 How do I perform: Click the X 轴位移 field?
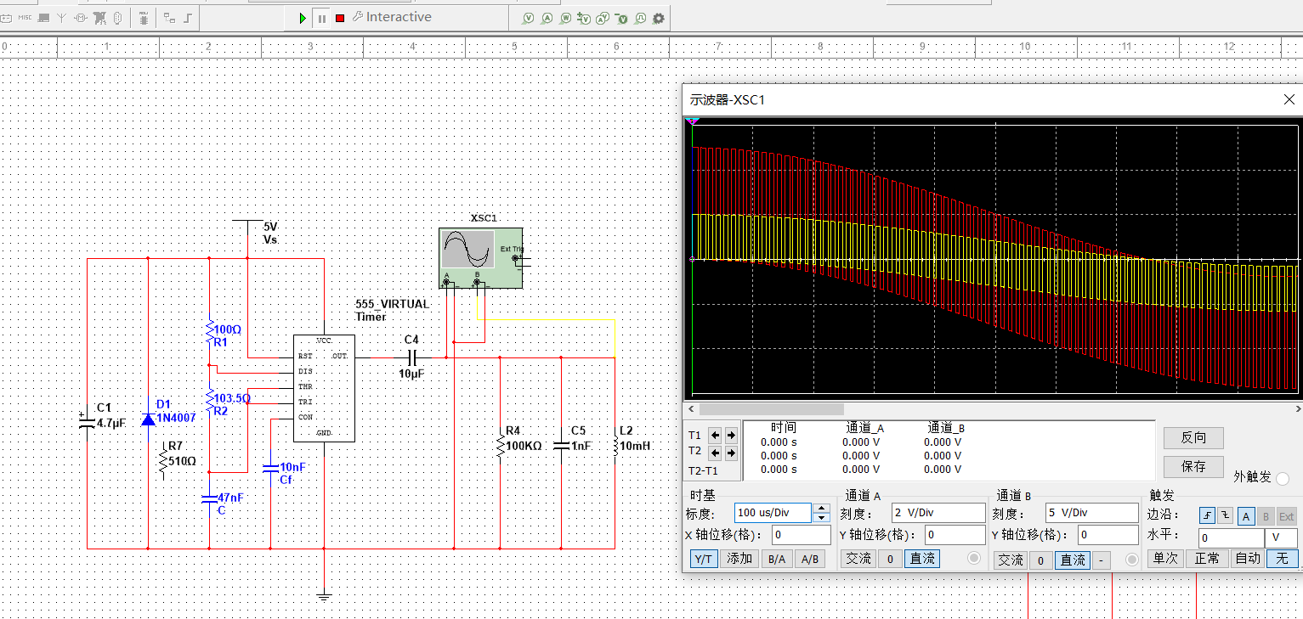(x=802, y=535)
